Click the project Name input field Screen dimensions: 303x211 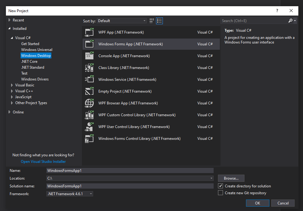click(x=130, y=171)
